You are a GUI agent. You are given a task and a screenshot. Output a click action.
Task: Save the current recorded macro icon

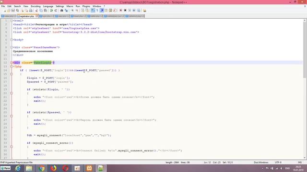139,11
